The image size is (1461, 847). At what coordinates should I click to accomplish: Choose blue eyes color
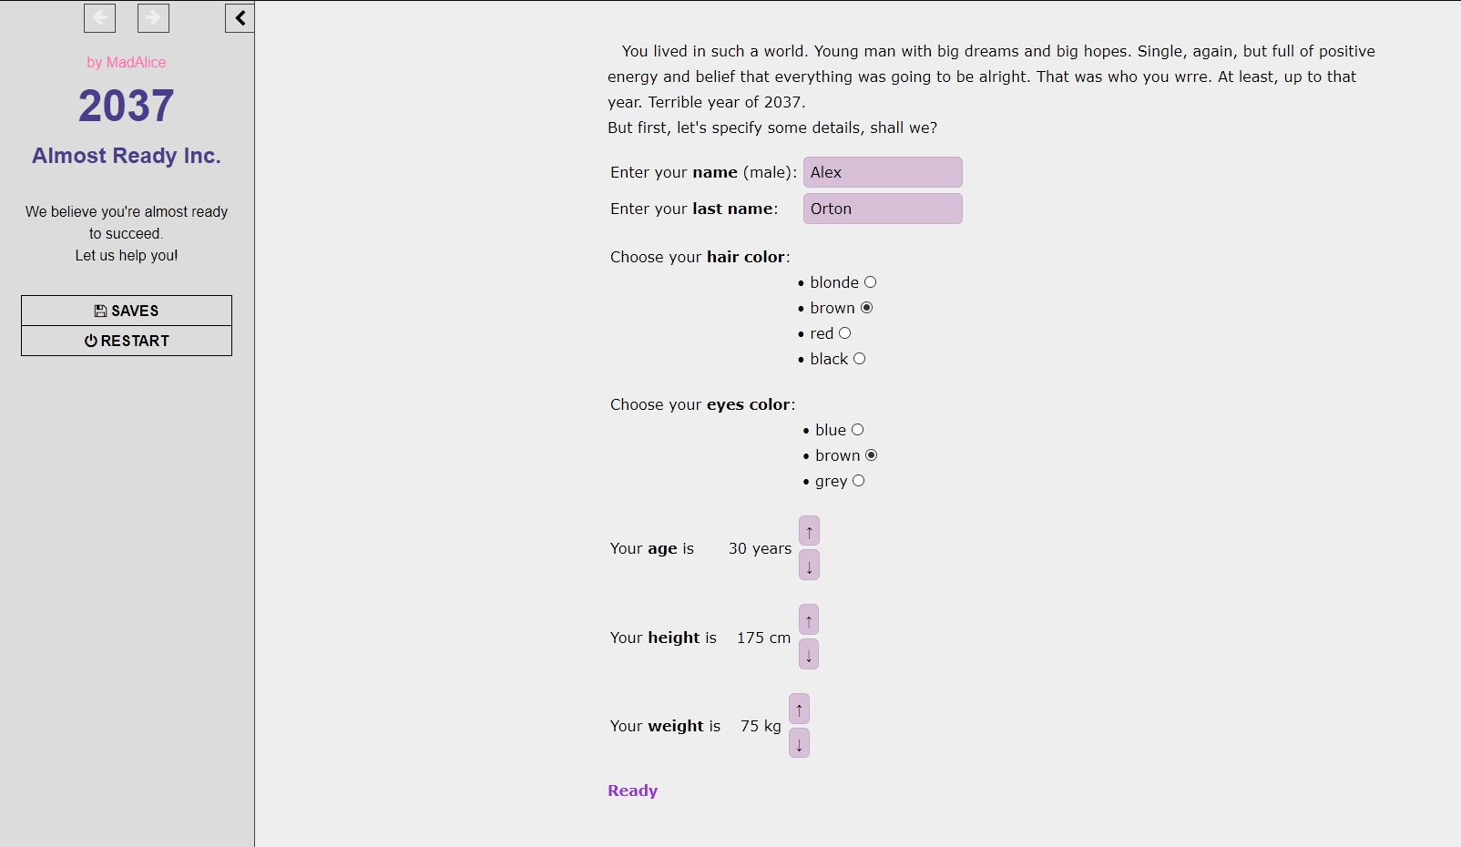pyautogui.click(x=857, y=430)
